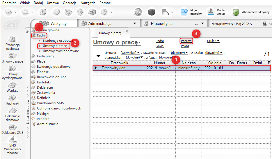
Task: Open the Narzędzia menu
Action: [x=88, y=3]
